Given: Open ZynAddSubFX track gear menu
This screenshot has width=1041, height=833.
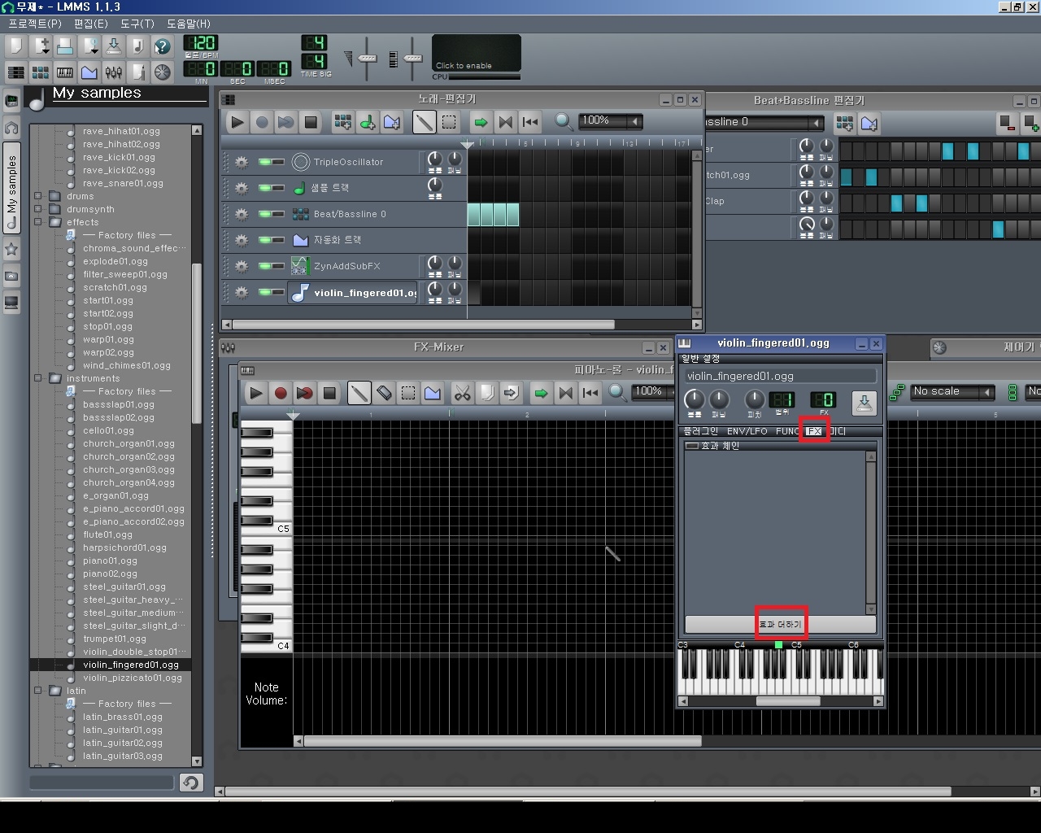Looking at the screenshot, I should [241, 266].
